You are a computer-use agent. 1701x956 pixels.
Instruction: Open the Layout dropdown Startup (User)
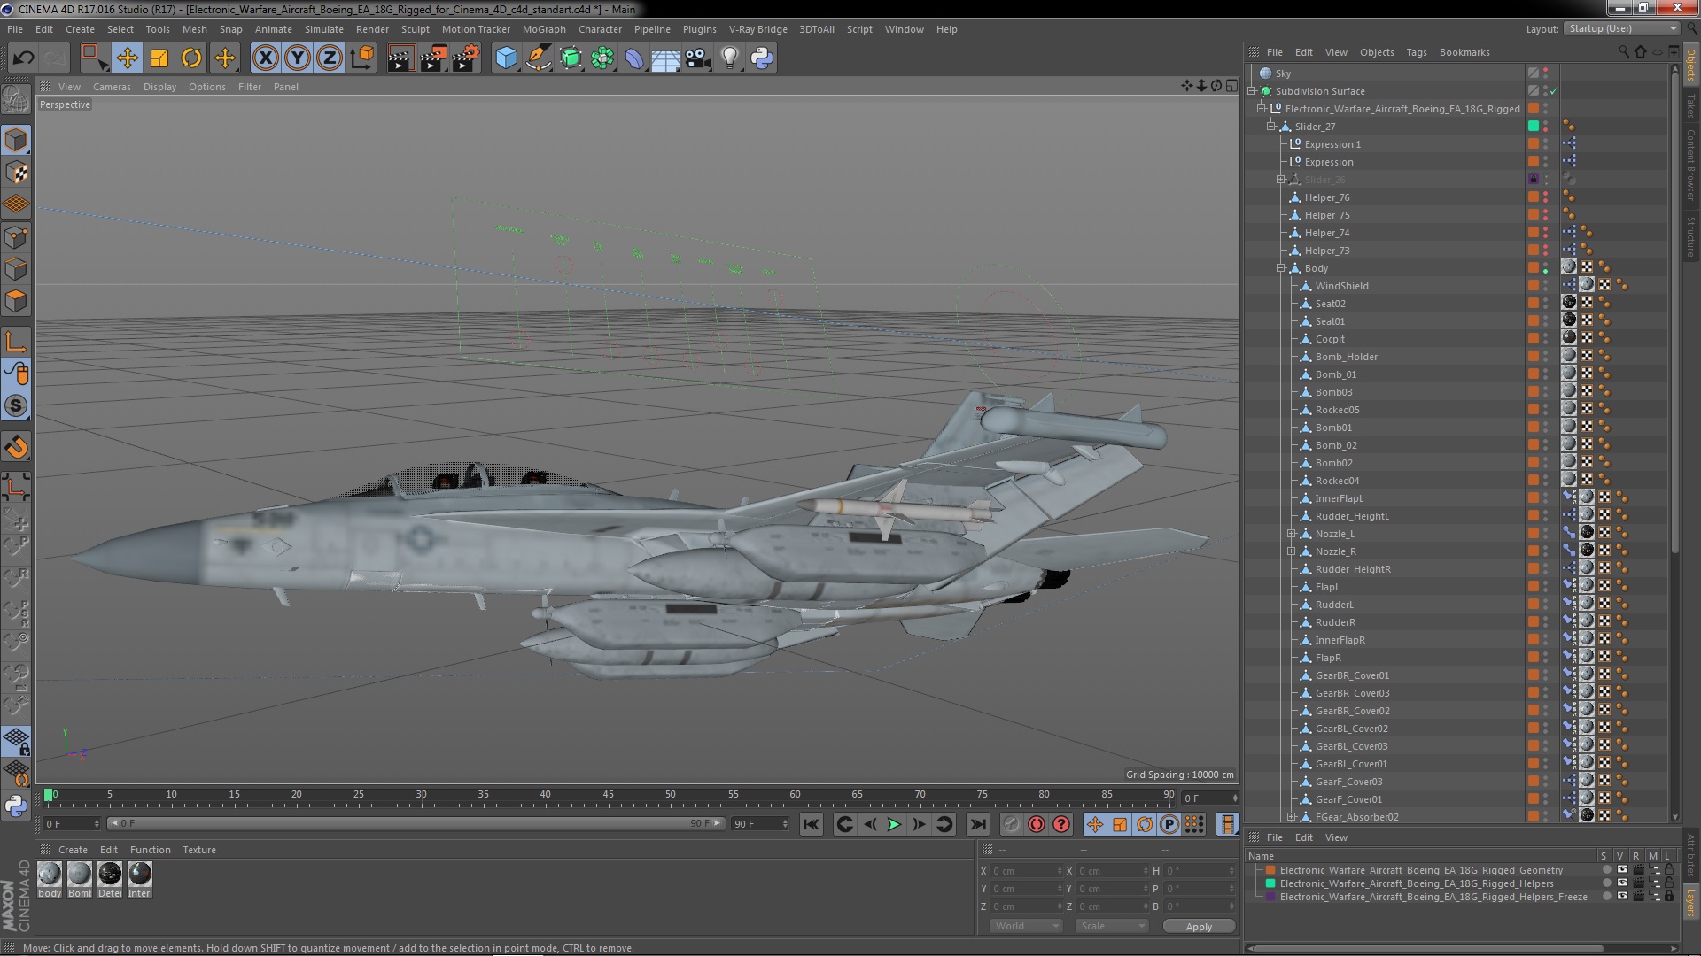[x=1621, y=29]
